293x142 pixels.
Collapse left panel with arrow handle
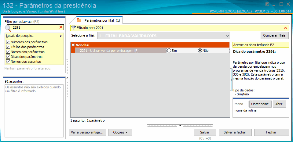tap(67, 78)
